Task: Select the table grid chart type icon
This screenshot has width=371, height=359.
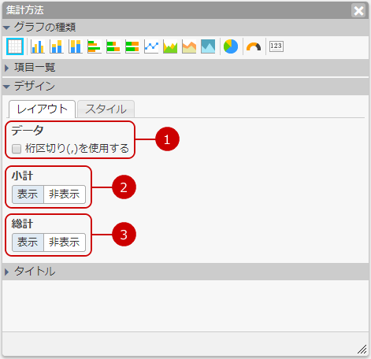Action: pos(15,46)
